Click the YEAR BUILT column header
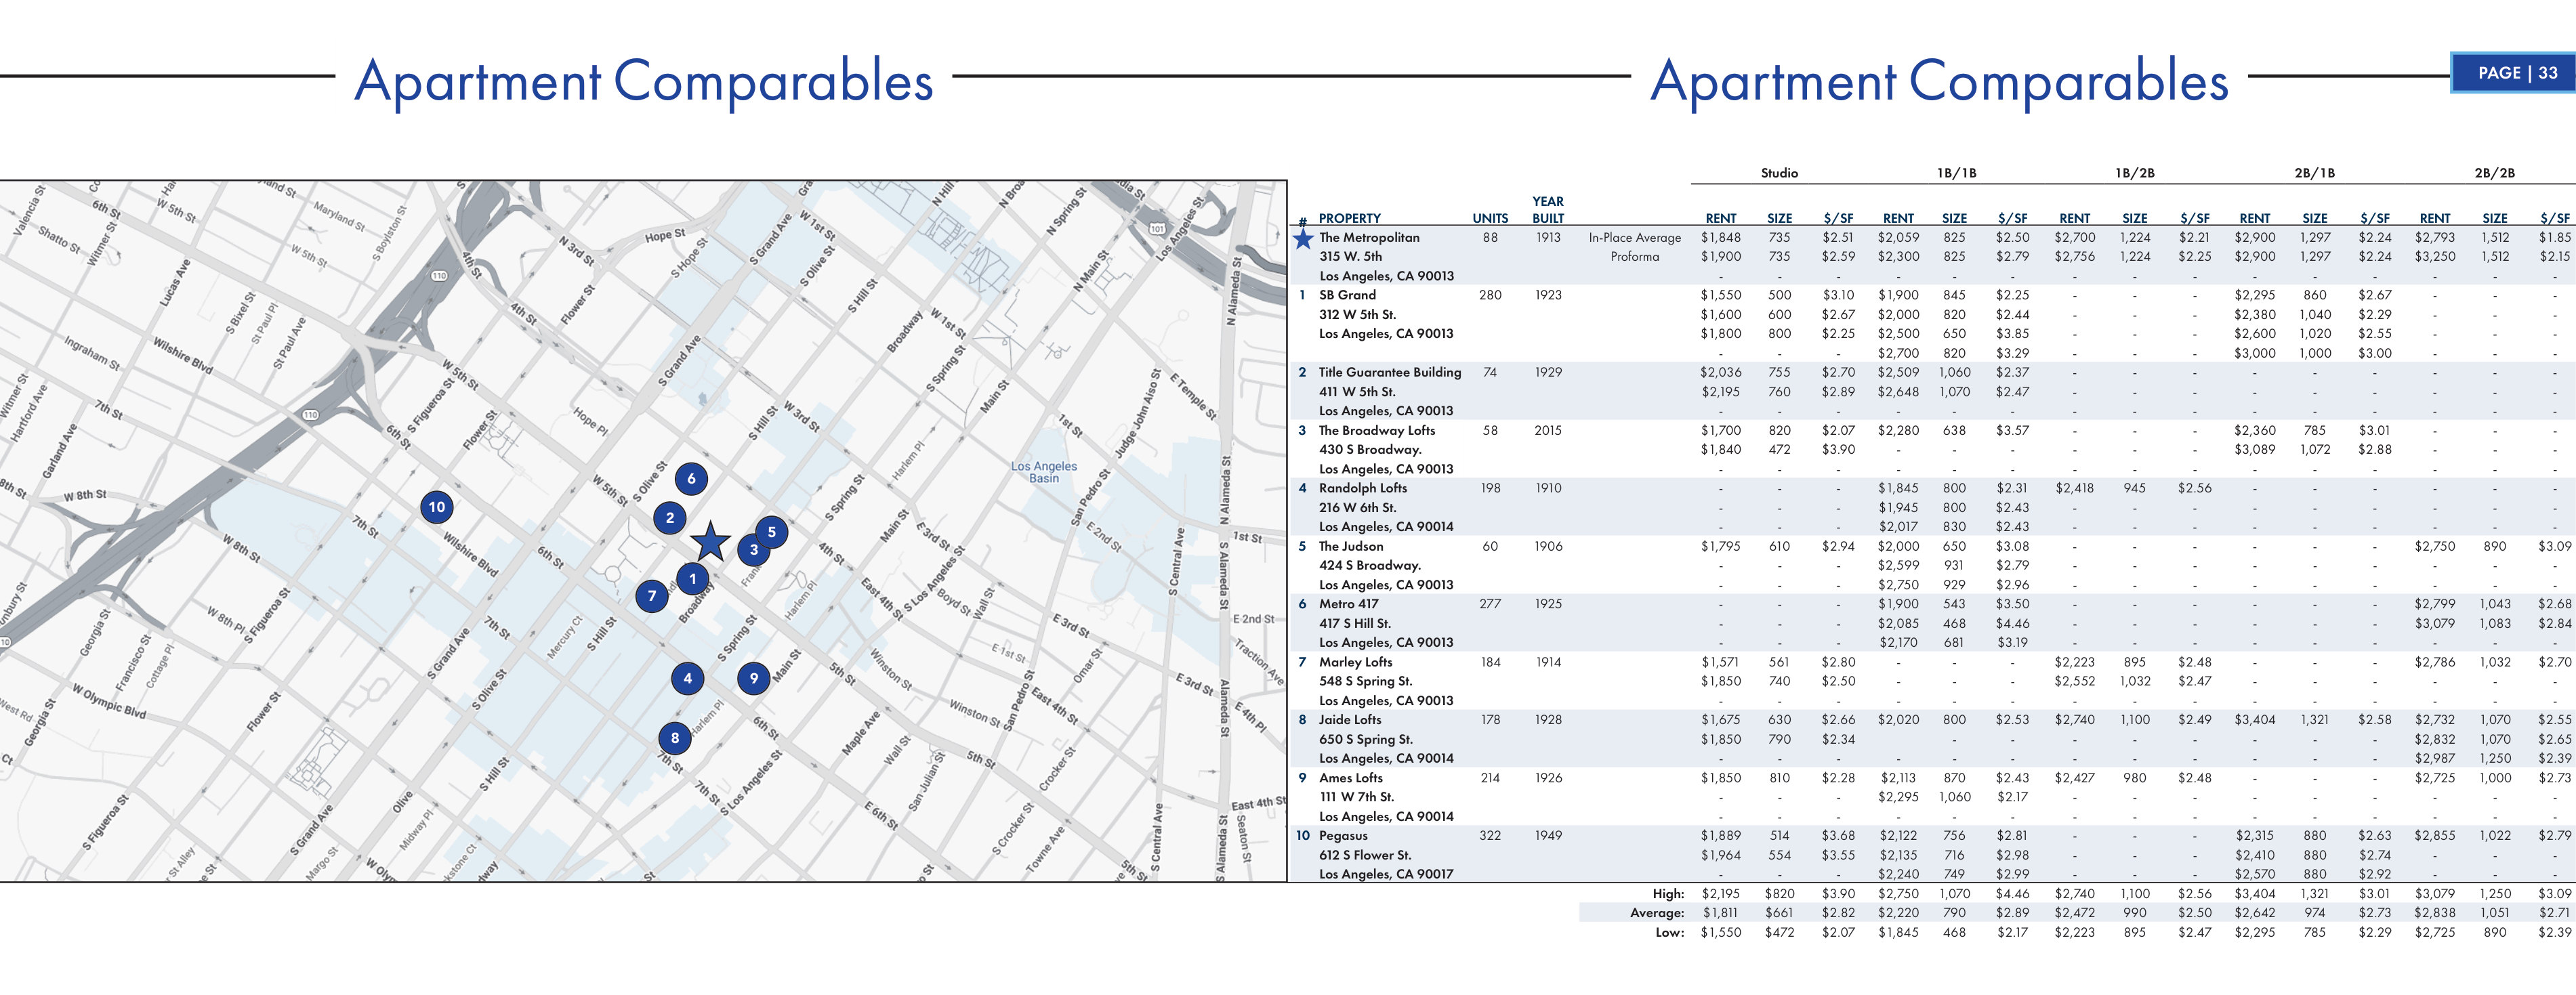 point(1547,210)
